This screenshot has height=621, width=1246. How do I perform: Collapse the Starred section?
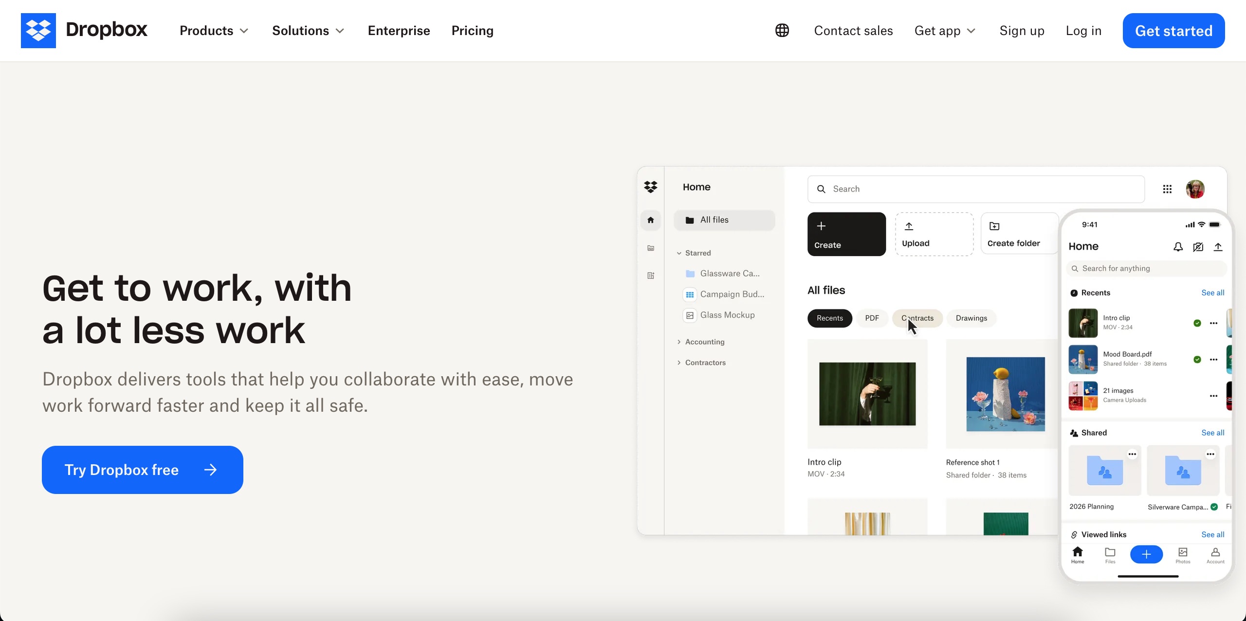pyautogui.click(x=679, y=253)
